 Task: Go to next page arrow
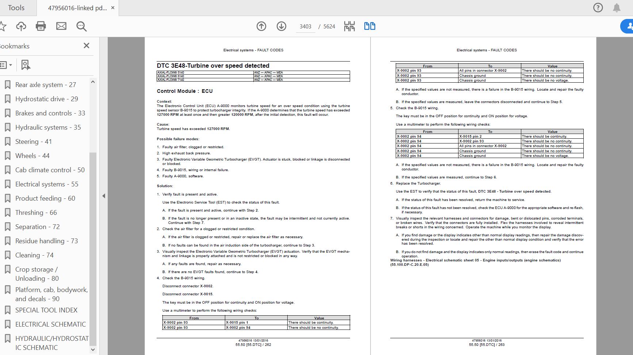point(281,26)
